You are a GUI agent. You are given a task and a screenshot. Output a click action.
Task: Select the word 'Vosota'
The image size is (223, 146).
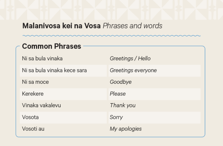point(30,117)
